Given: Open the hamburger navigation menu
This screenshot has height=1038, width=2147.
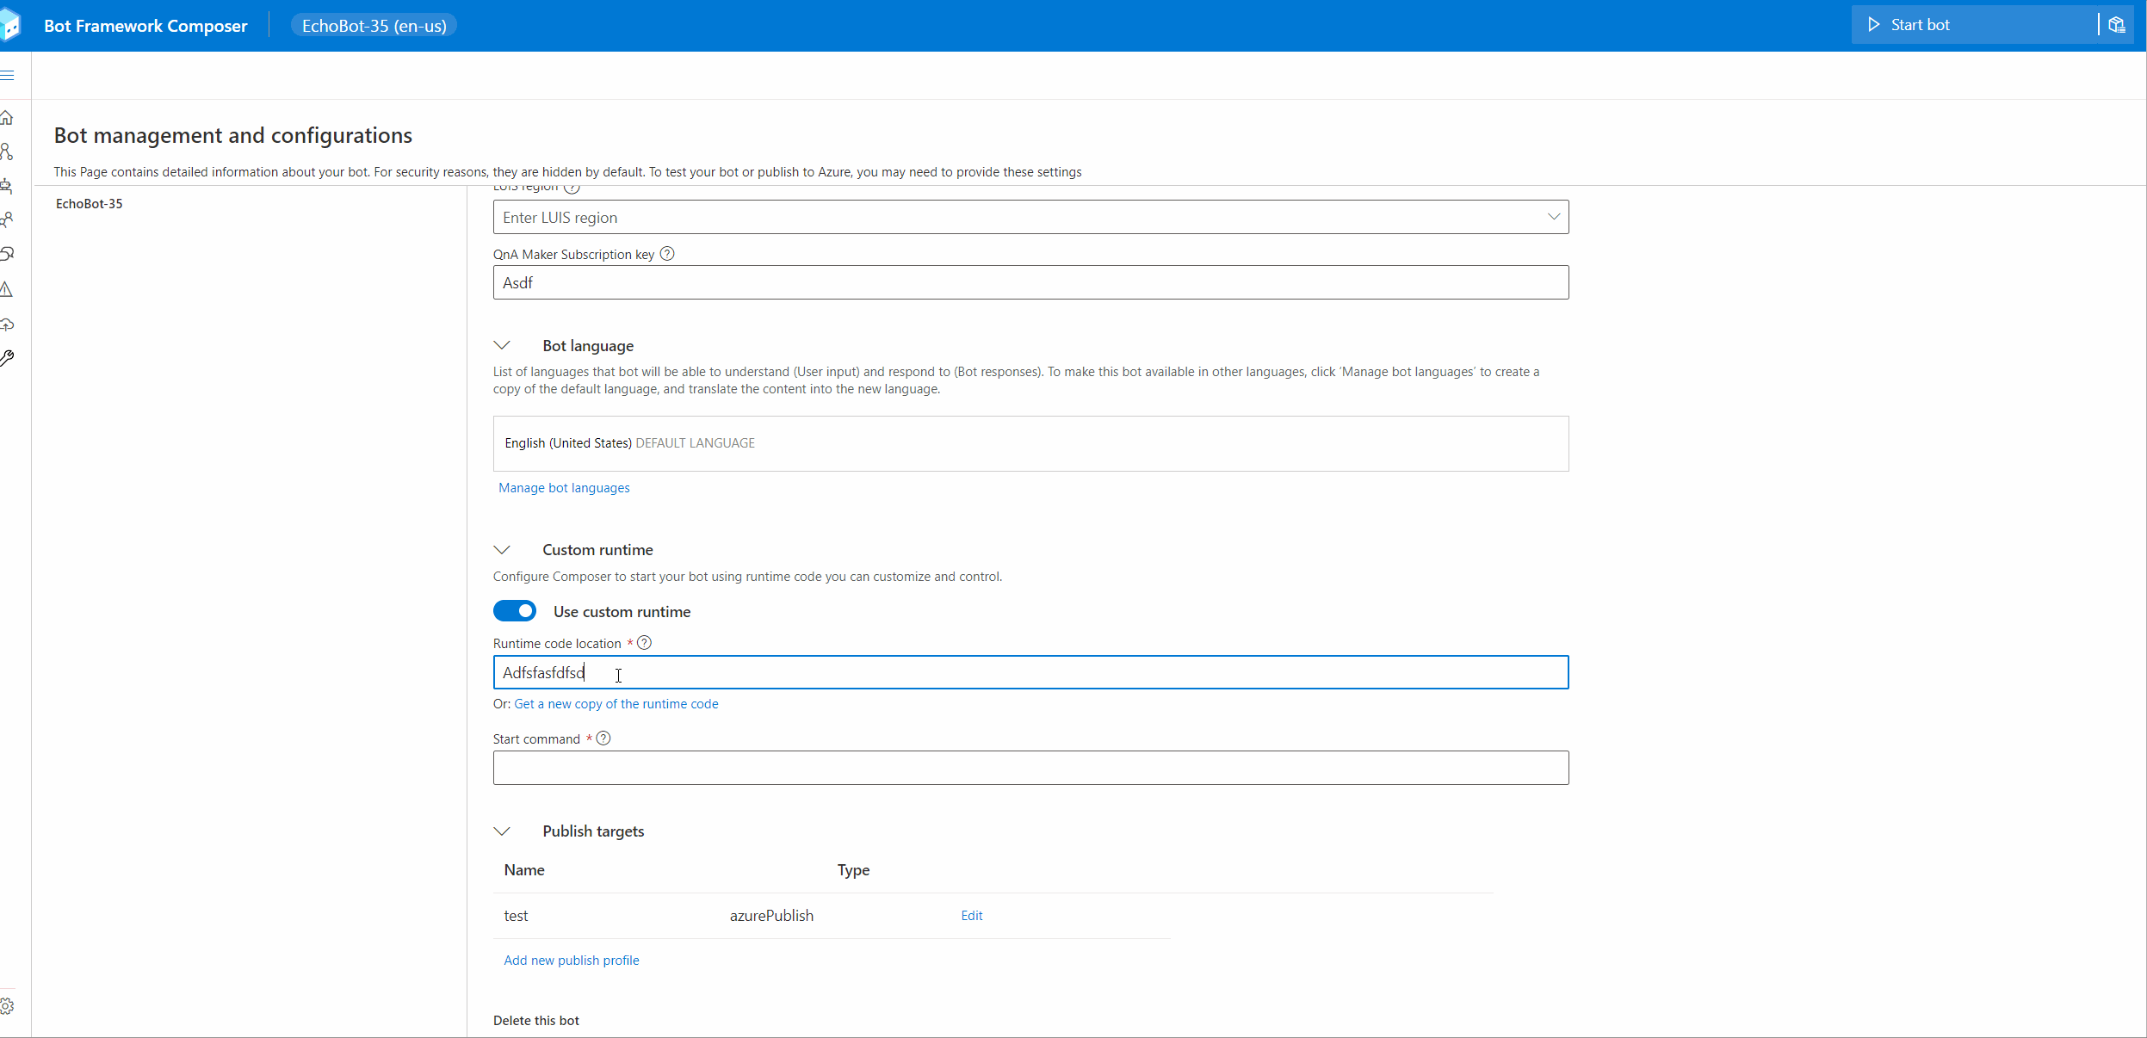Looking at the screenshot, I should 8,76.
